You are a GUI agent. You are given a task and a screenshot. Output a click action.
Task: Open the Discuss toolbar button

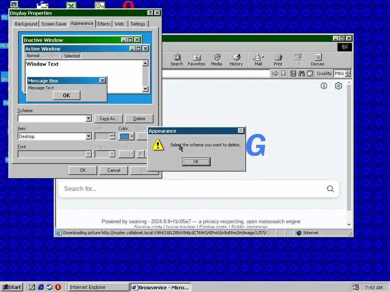pos(317,60)
